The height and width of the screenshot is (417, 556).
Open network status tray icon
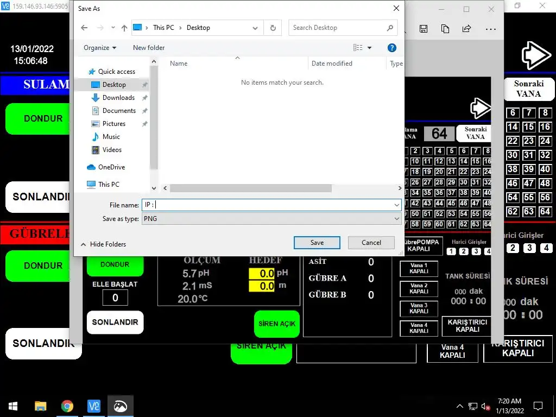click(x=473, y=406)
